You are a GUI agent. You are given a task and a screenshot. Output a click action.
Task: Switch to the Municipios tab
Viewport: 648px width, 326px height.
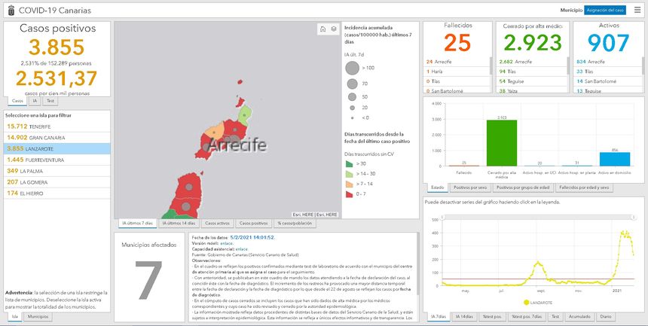(x=38, y=317)
